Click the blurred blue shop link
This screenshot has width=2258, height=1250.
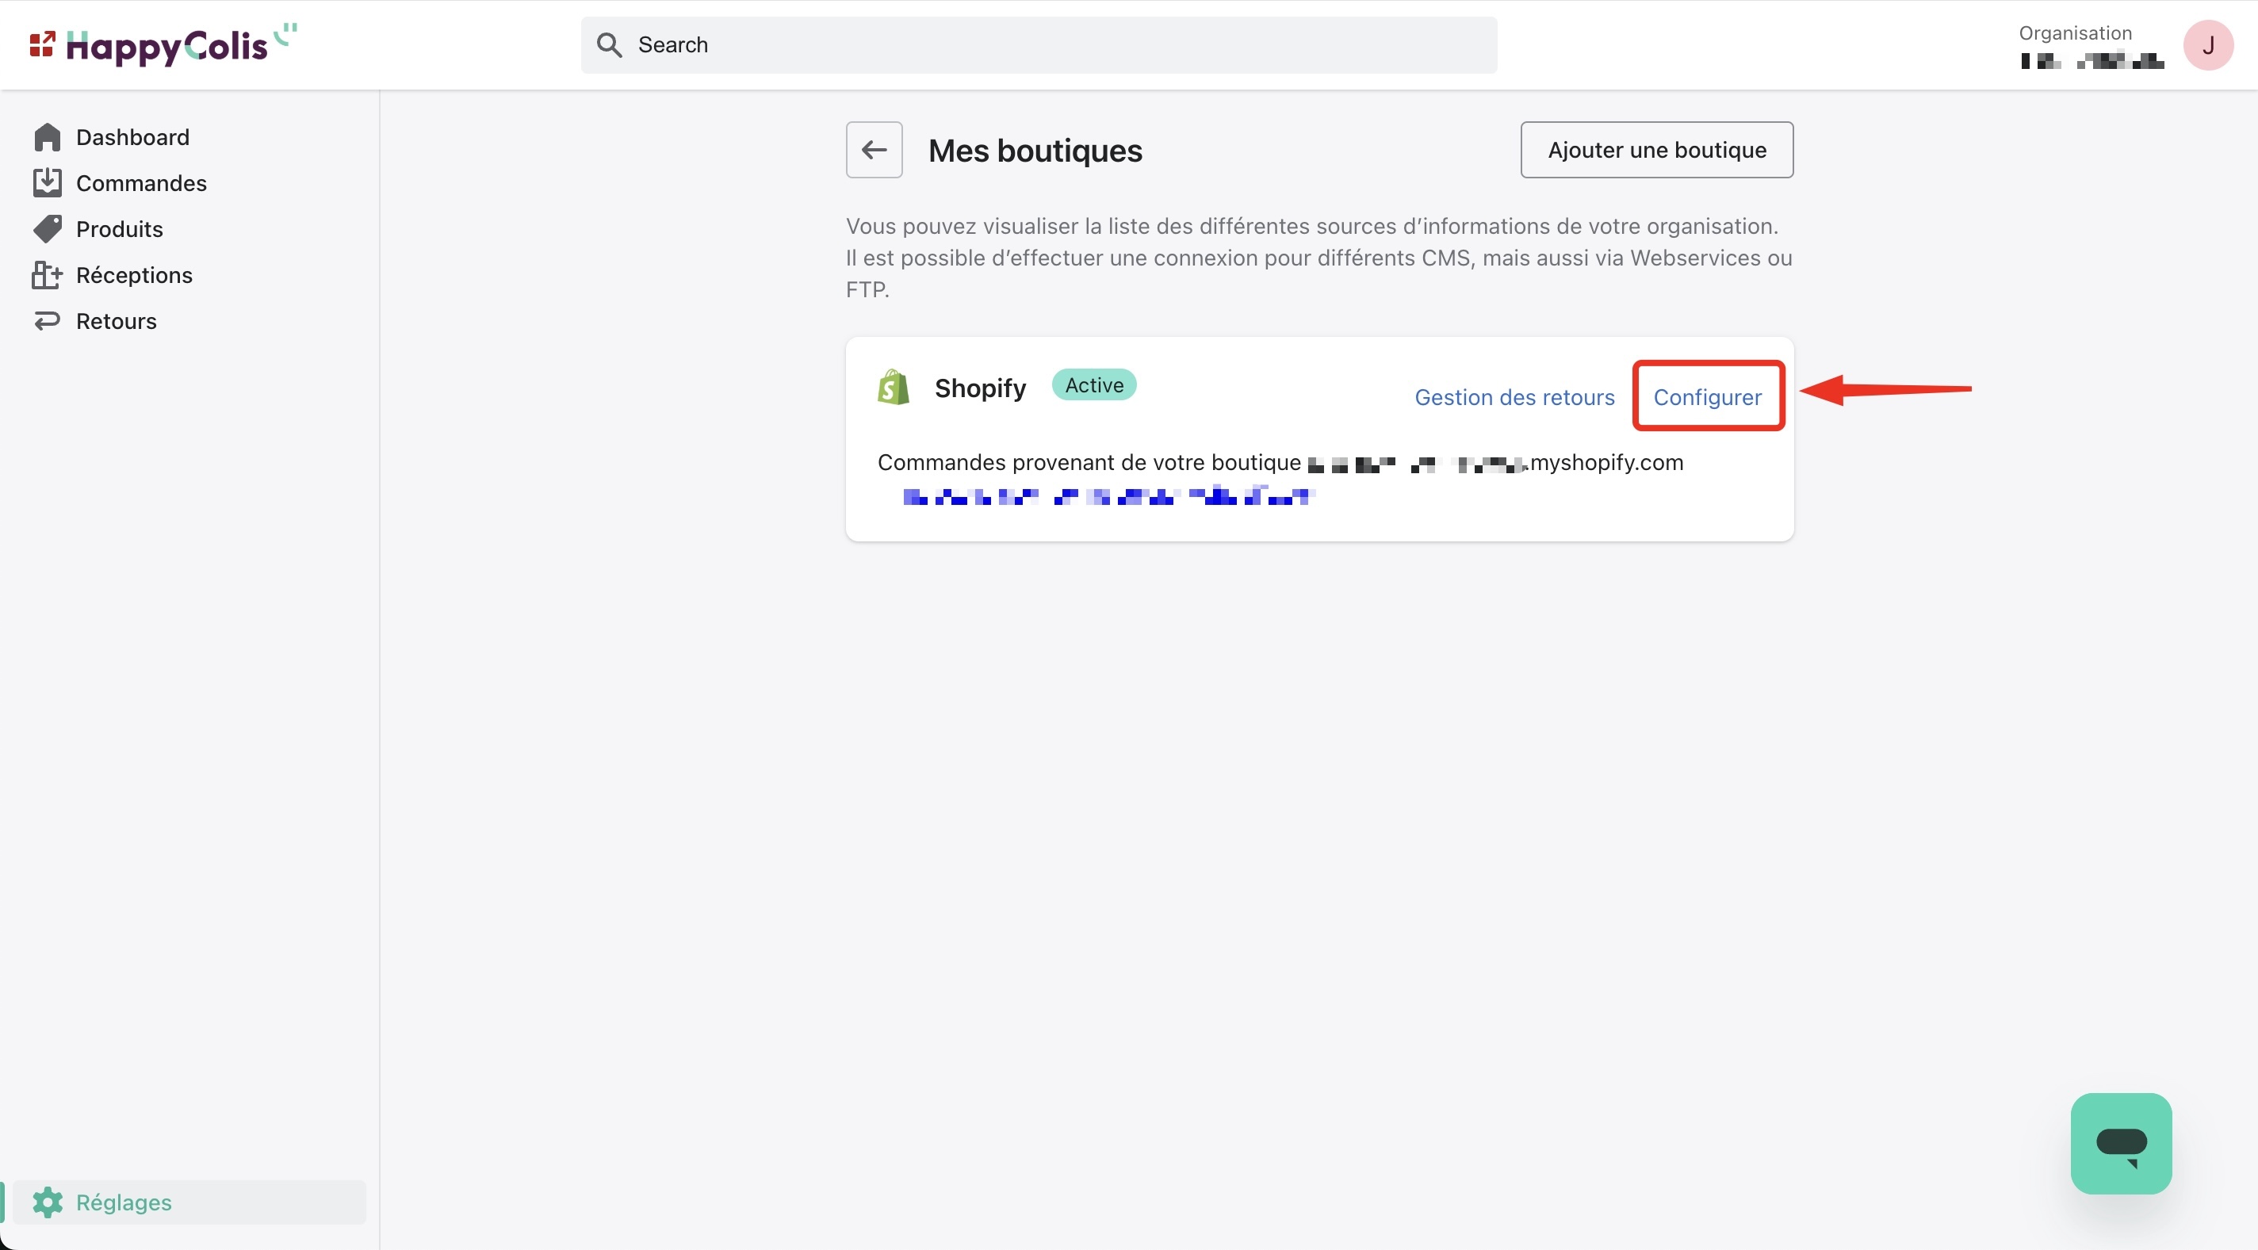coord(1109,497)
